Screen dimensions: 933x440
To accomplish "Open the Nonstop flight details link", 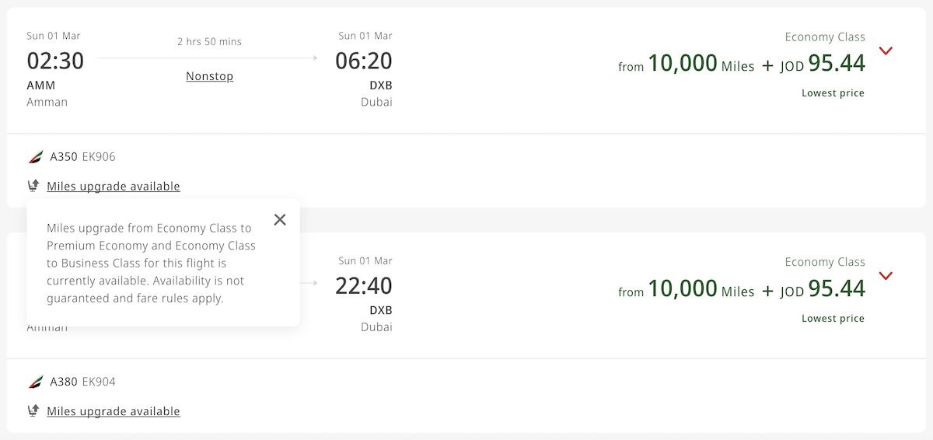I will [x=209, y=76].
